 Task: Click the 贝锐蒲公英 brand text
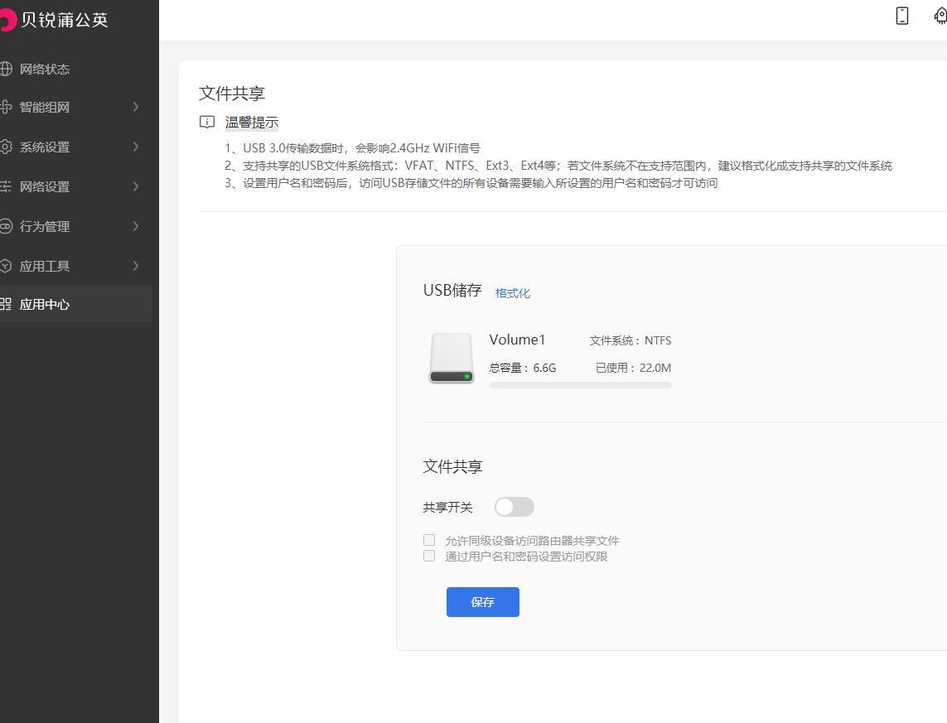pyautogui.click(x=64, y=20)
